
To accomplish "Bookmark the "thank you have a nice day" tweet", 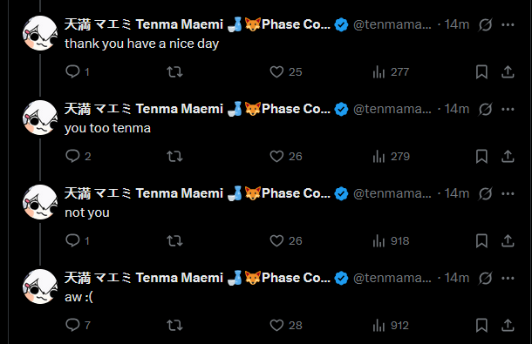I will [481, 72].
